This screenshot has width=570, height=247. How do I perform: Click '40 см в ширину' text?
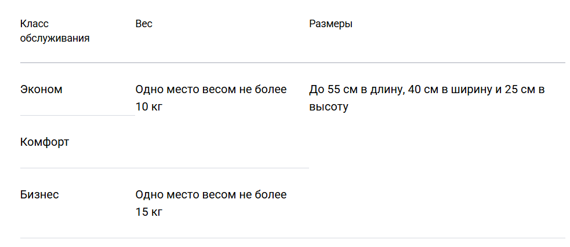pyautogui.click(x=449, y=90)
